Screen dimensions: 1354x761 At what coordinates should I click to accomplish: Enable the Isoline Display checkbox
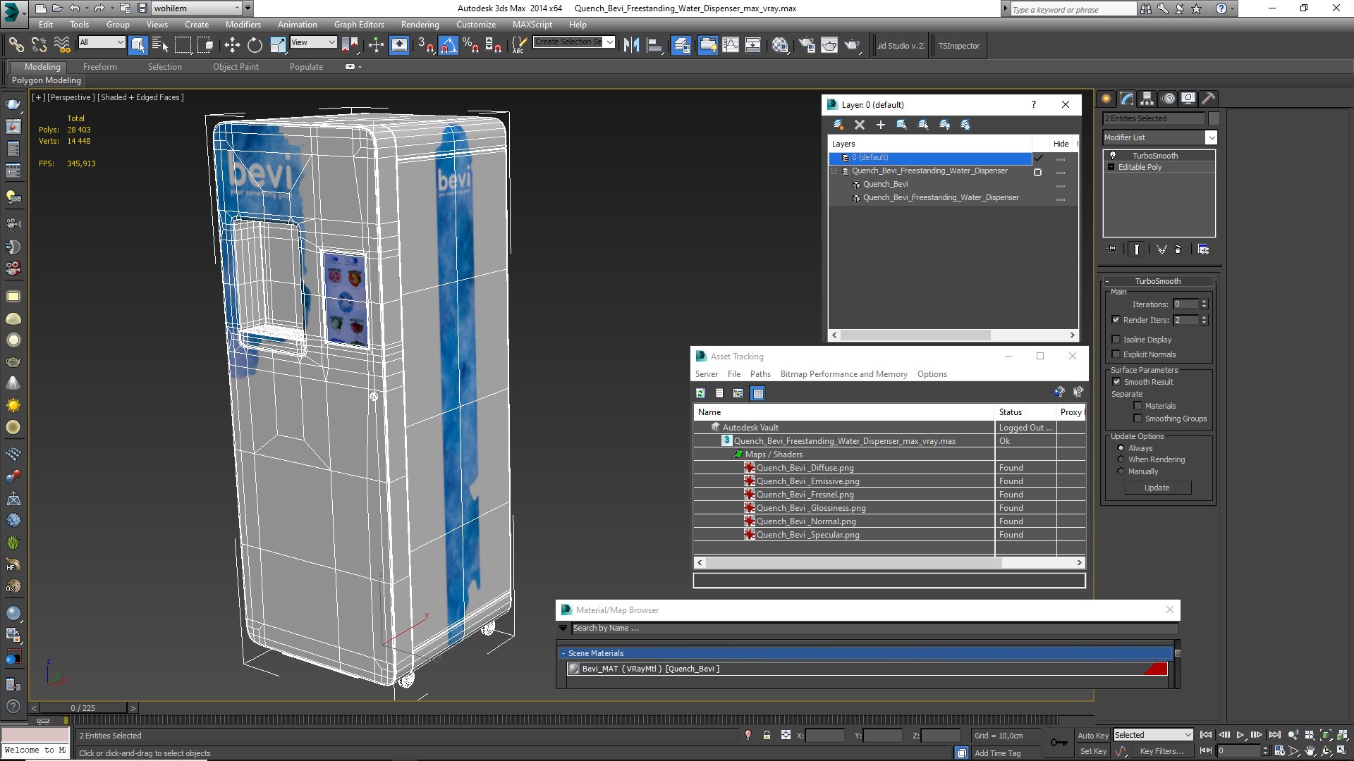tap(1116, 339)
